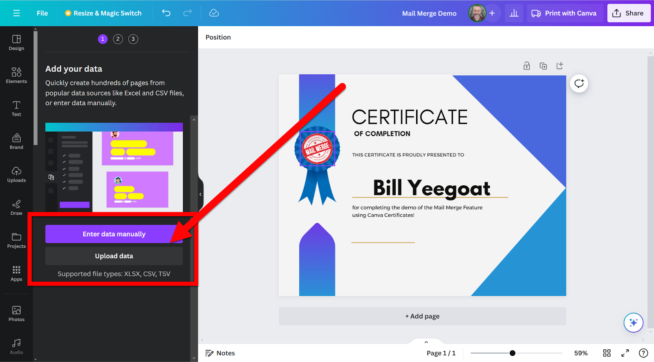Select the completing the demo description text

[x=417, y=211]
